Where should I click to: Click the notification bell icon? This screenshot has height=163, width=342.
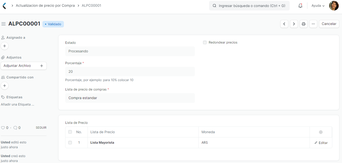300,5
